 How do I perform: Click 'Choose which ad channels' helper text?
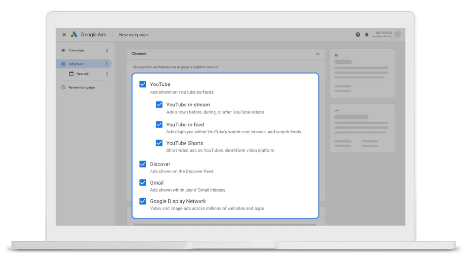[x=176, y=67]
